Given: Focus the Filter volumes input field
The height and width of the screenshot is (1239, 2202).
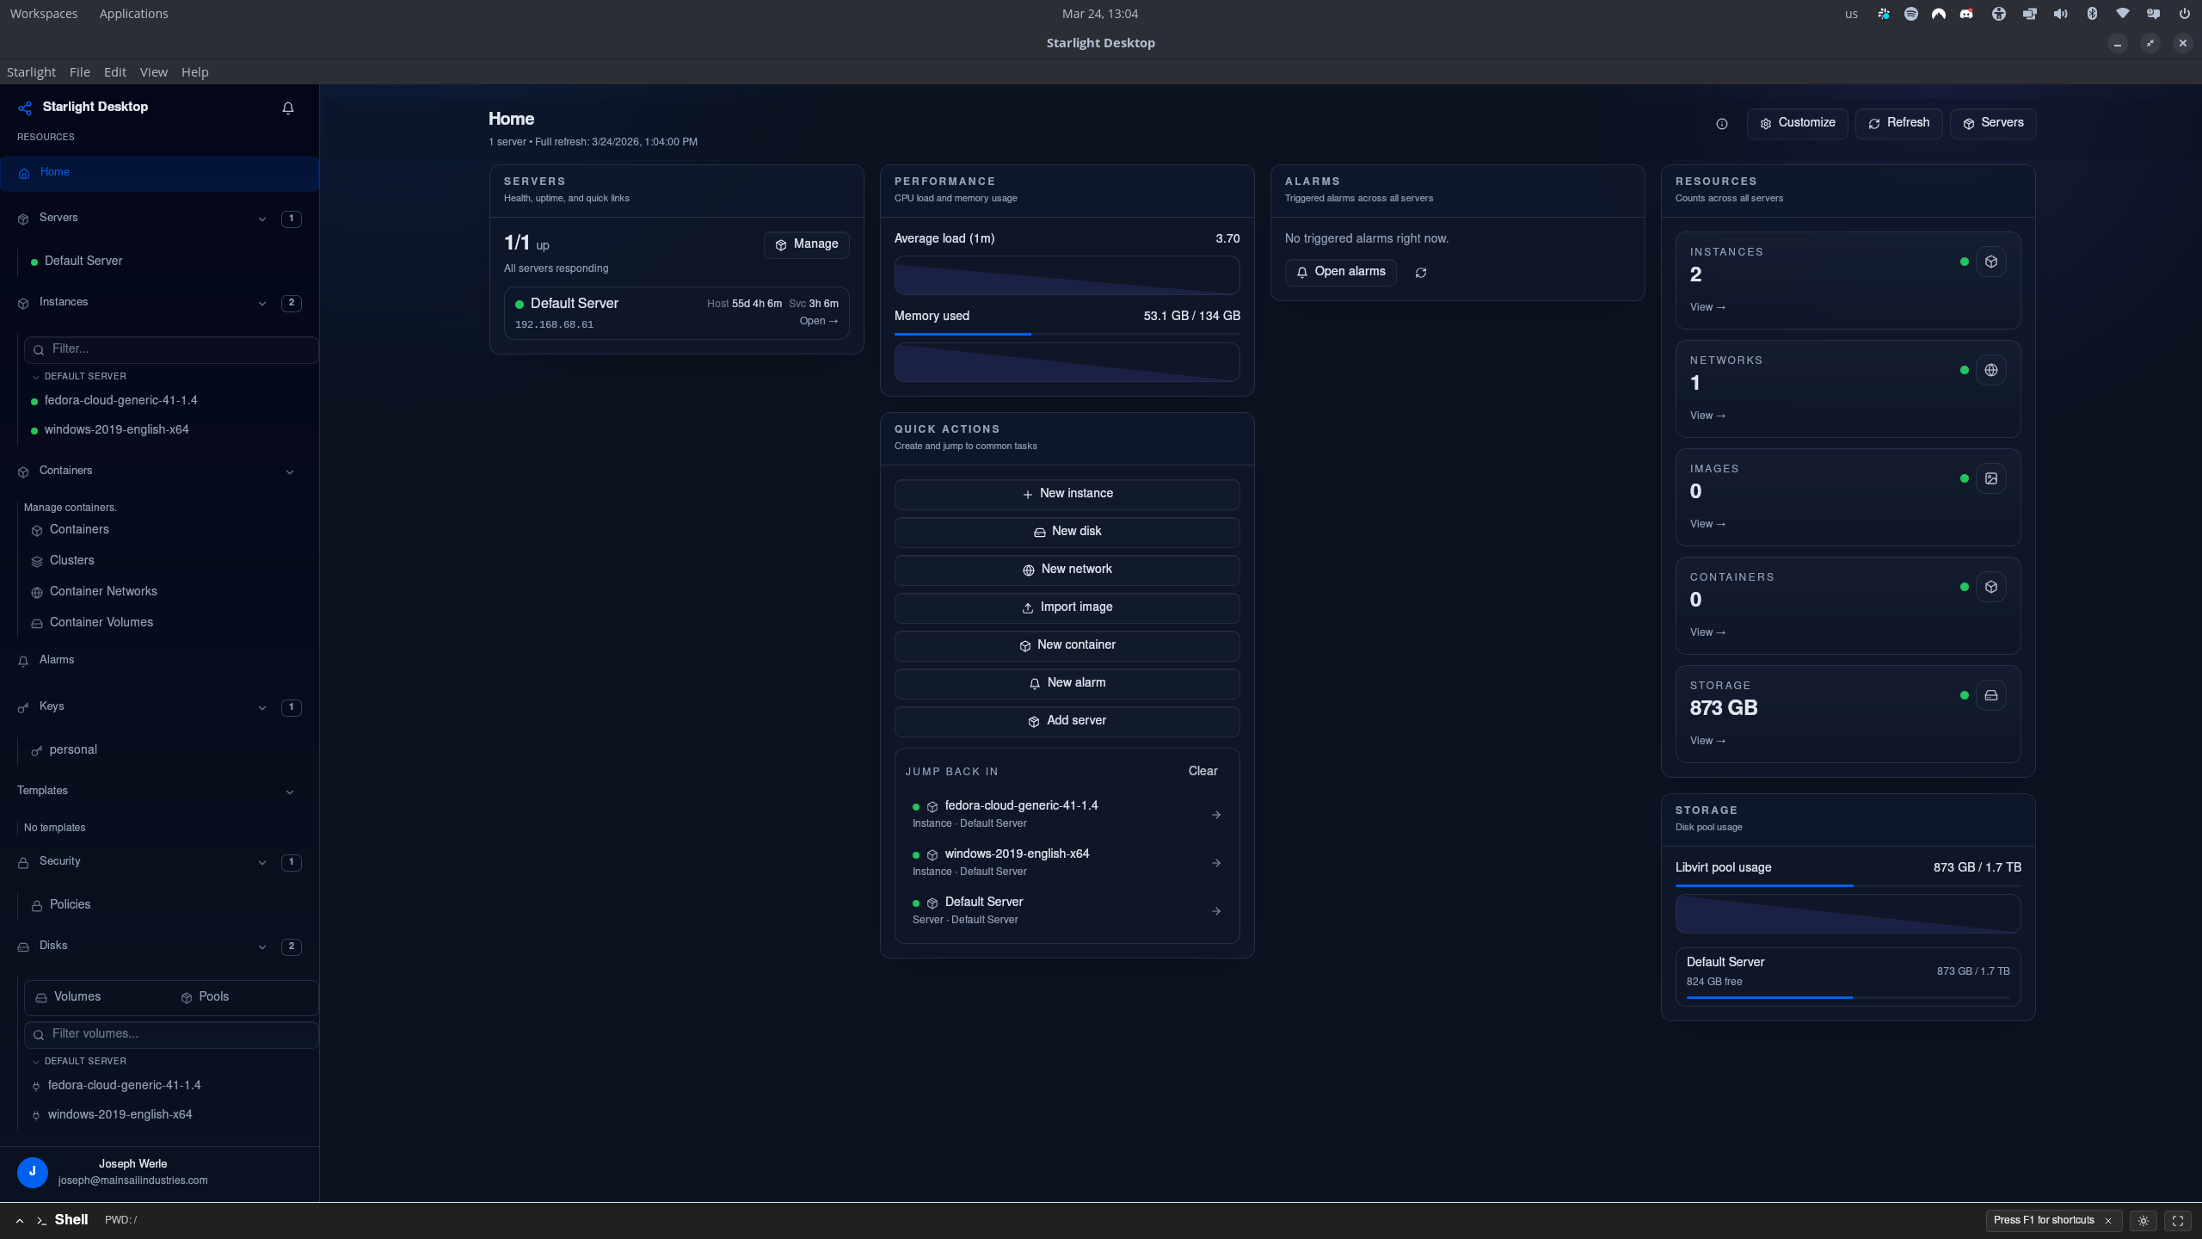Looking at the screenshot, I should click(171, 1034).
